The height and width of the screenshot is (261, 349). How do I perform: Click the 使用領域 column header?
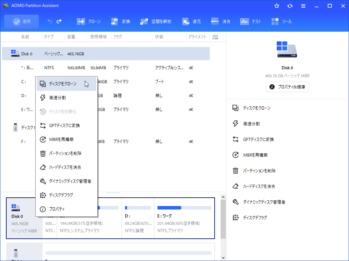(x=98, y=37)
